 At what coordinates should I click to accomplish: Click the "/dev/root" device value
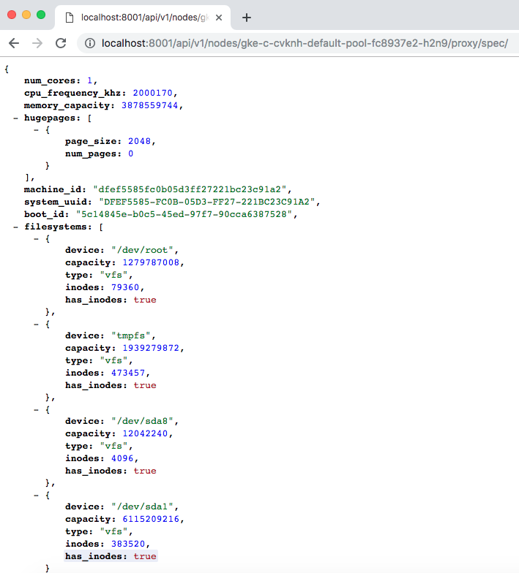(x=142, y=250)
